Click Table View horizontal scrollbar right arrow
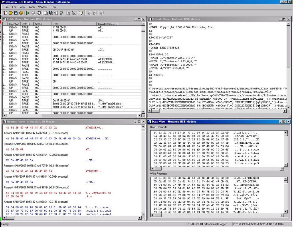The width and height of the screenshot is (293, 227). click(140, 116)
